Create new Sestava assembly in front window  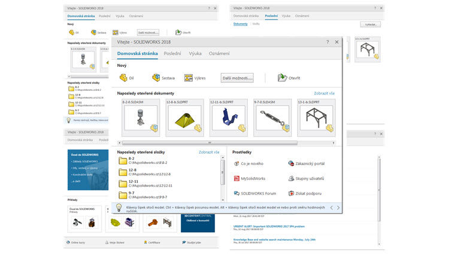[163, 78]
